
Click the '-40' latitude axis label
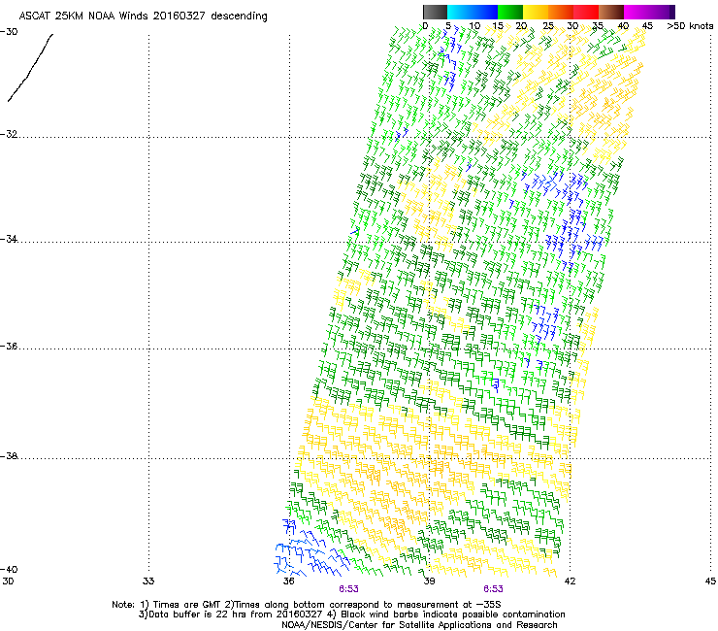tap(9, 569)
